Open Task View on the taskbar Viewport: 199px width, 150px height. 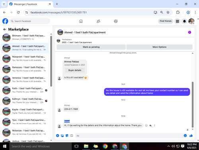point(76,146)
